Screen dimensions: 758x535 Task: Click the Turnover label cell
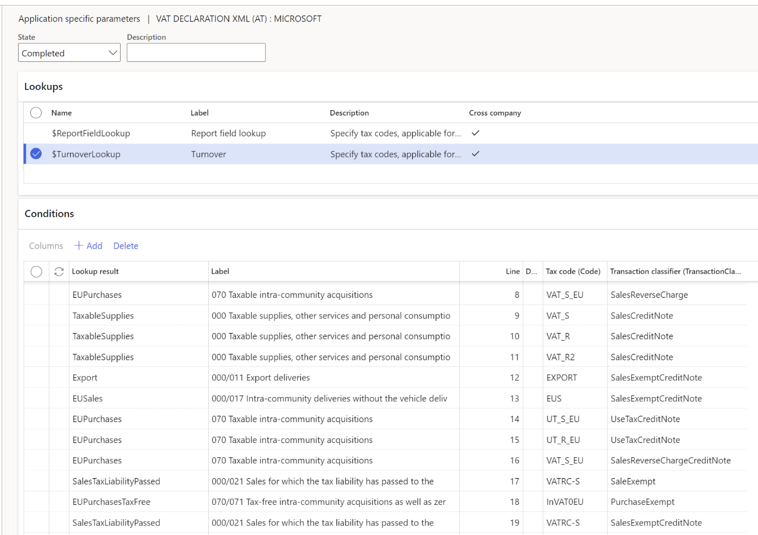click(x=209, y=154)
